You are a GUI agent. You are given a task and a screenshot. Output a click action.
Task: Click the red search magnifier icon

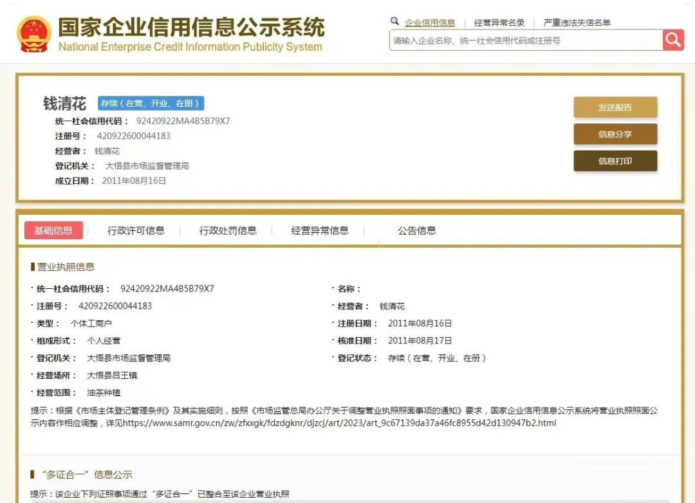pos(673,40)
